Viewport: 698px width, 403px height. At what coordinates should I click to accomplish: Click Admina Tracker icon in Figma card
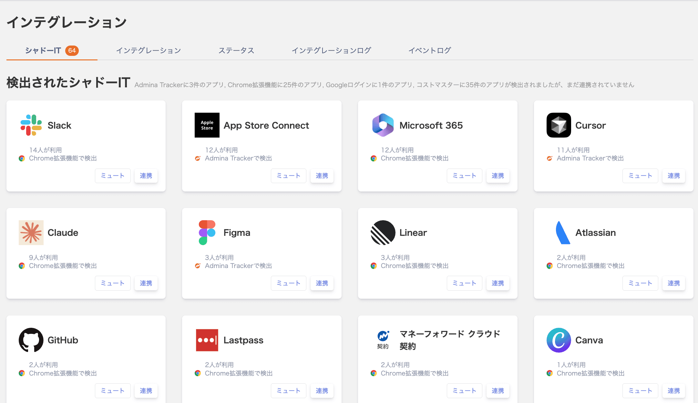point(198,266)
